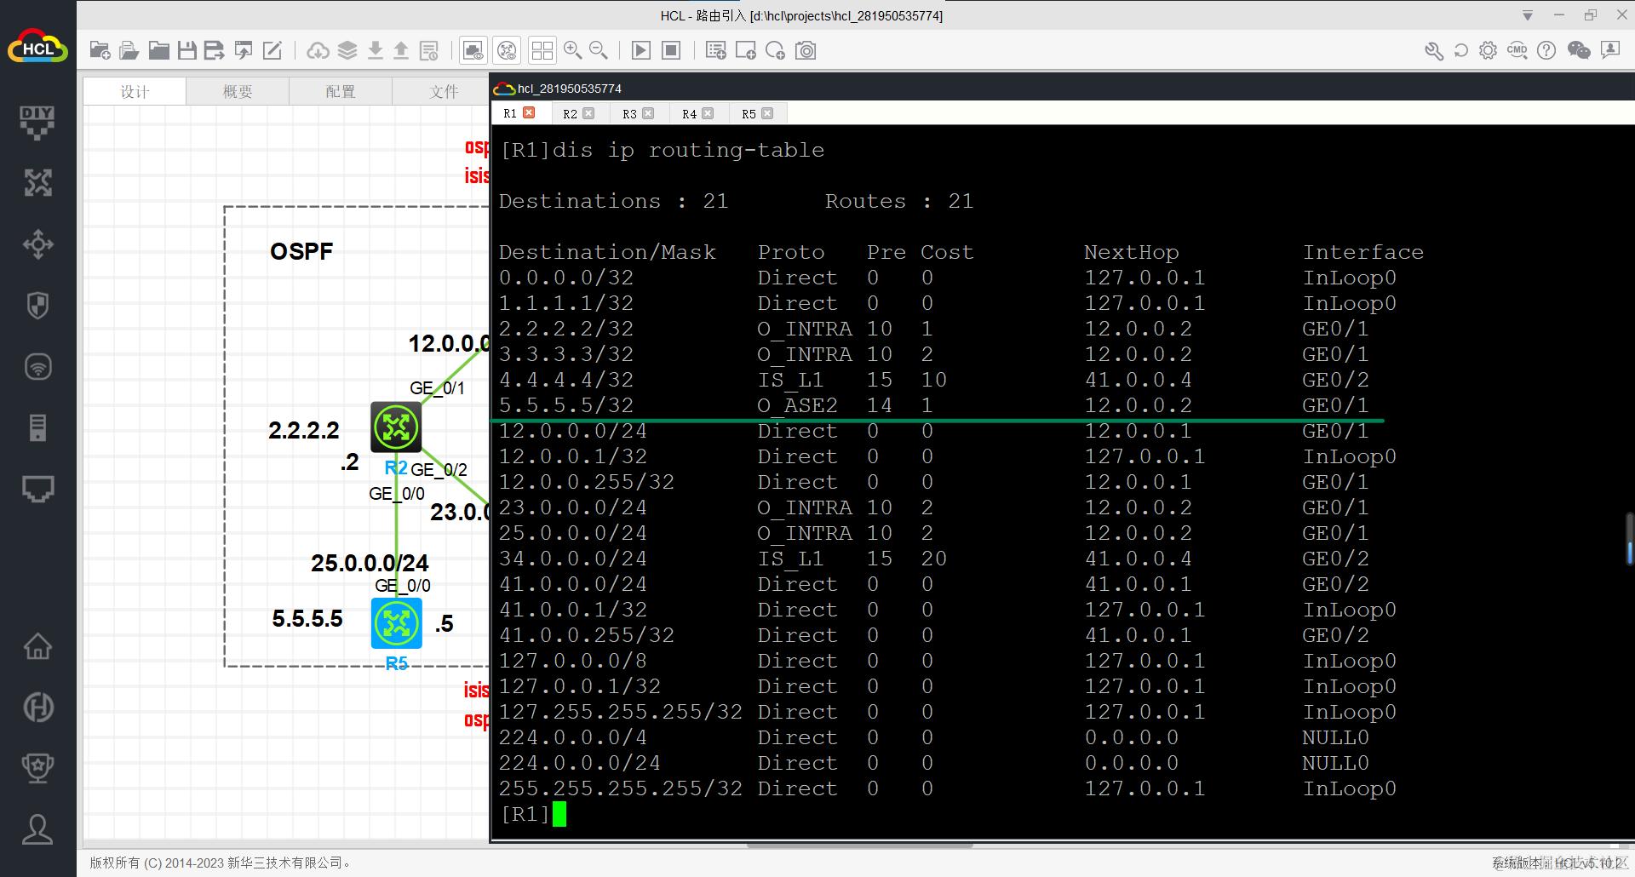This screenshot has width=1635, height=877.
Task: Click the 25.0.0.0/24 topology label
Action: (370, 563)
